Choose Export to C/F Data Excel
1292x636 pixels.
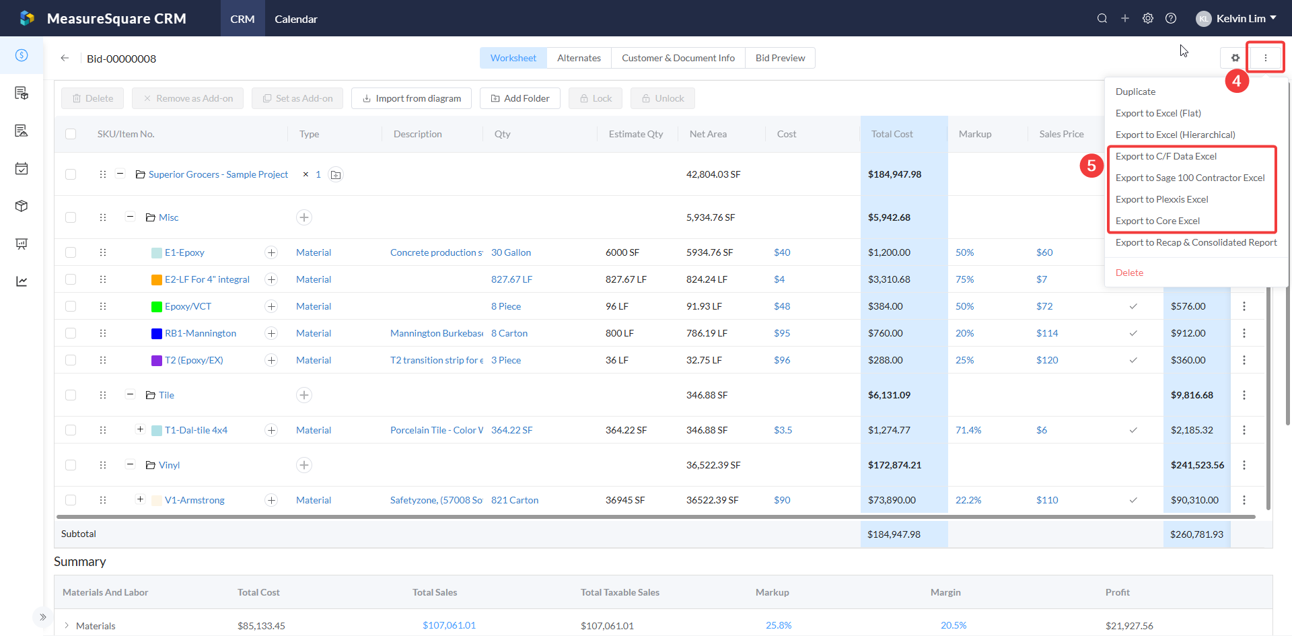coord(1166,156)
